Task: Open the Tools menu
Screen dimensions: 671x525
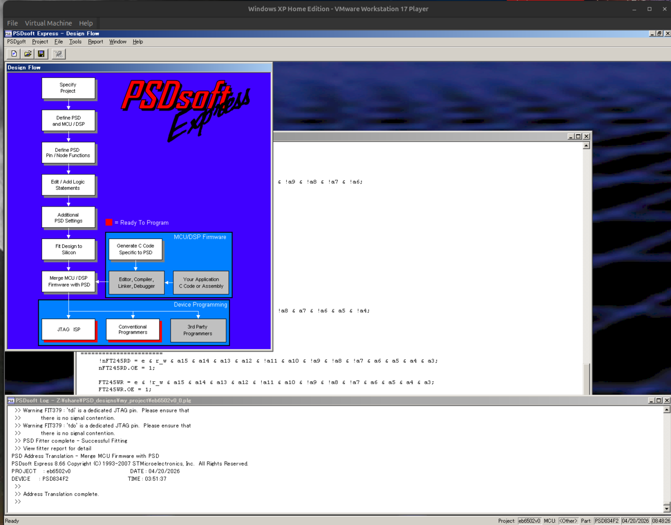Action: coord(75,42)
